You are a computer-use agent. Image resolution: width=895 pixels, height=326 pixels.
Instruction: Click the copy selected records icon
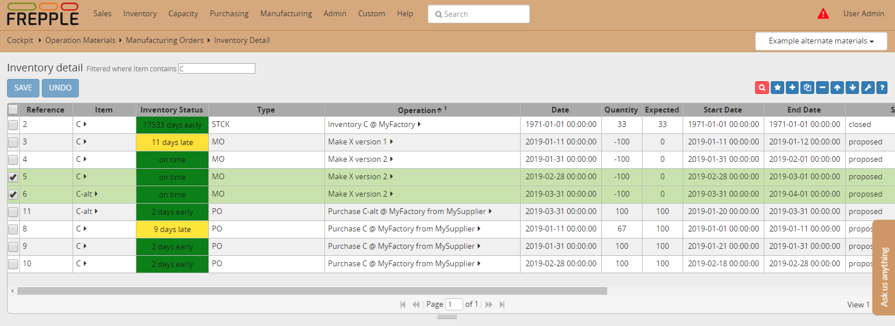pyautogui.click(x=807, y=88)
